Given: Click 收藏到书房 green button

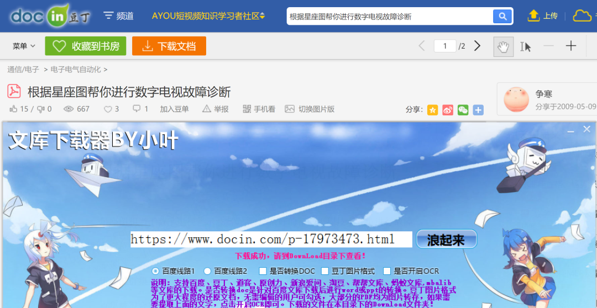Looking at the screenshot, I should coord(85,46).
